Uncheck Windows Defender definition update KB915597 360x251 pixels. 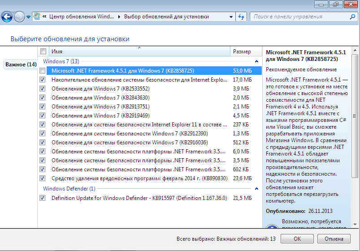(x=42, y=198)
